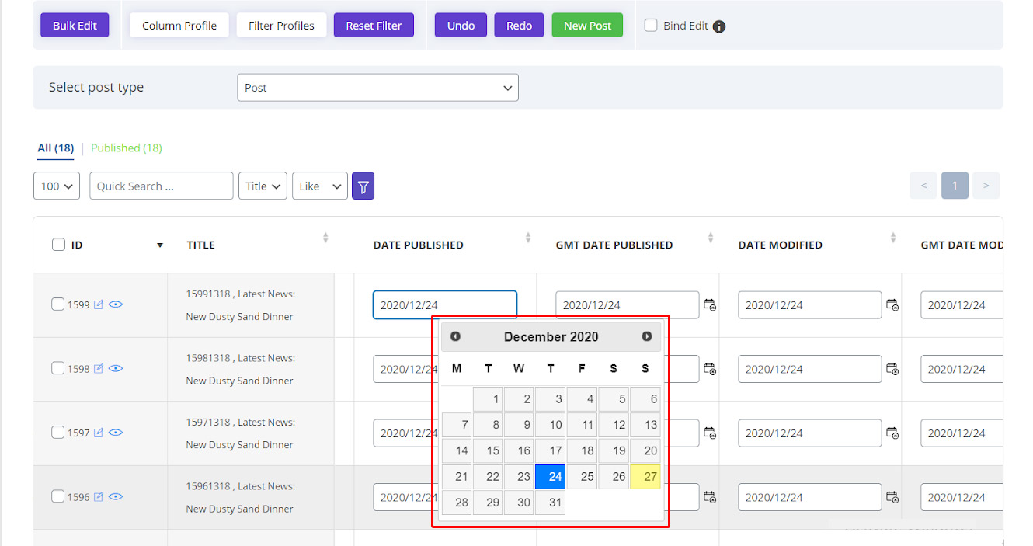Select day 27 in the calendar
This screenshot has height=546, width=1033.
coord(645,477)
